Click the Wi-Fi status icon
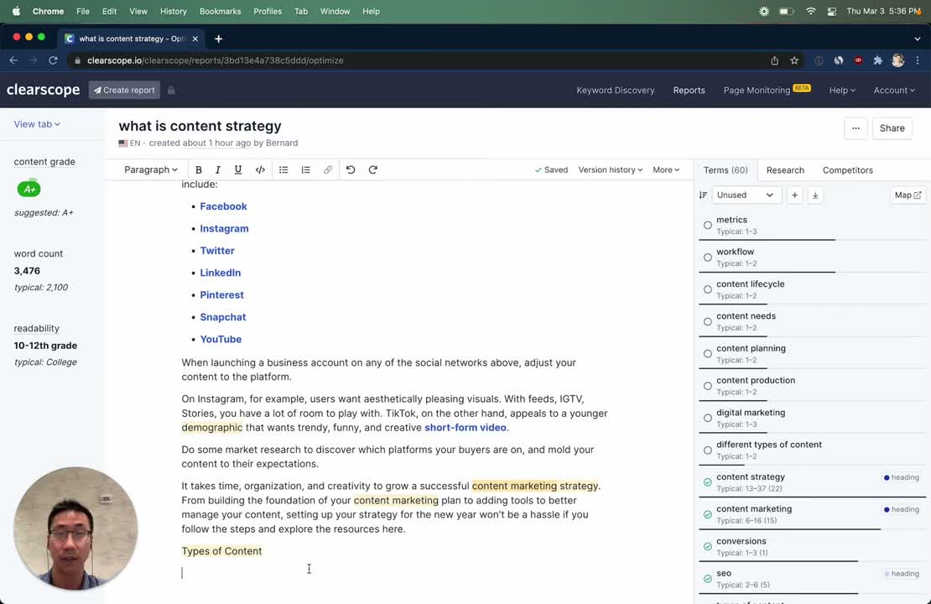 click(x=810, y=11)
